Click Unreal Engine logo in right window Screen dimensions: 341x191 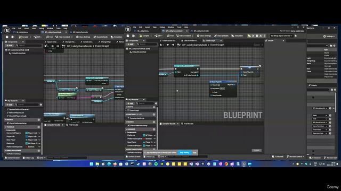click(x=128, y=29)
